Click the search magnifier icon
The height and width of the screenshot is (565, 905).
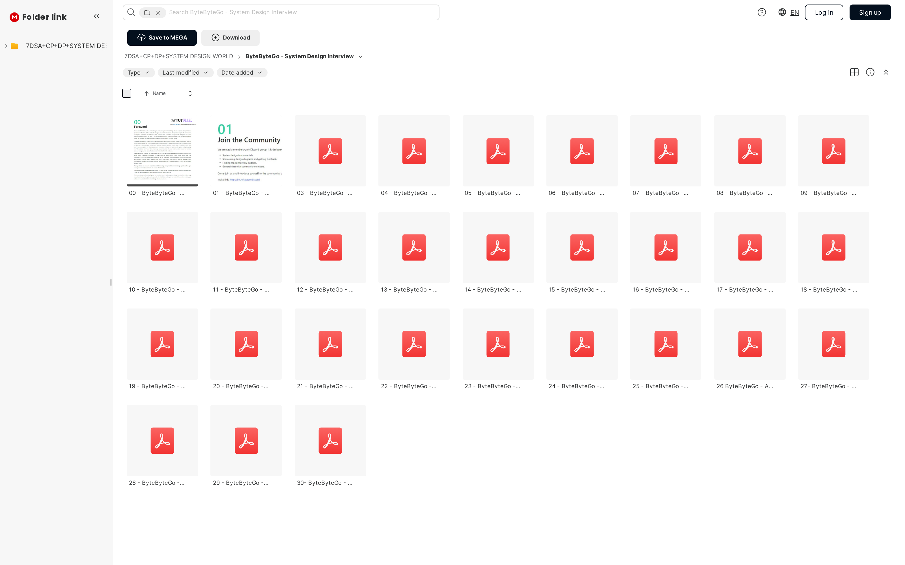coord(131,12)
